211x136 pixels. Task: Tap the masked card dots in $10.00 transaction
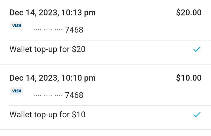[48, 95]
